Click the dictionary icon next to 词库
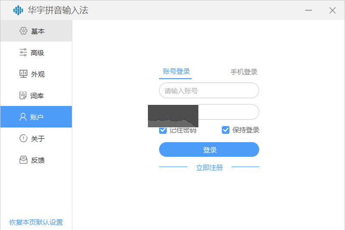The height and width of the screenshot is (230, 345). tap(23, 95)
